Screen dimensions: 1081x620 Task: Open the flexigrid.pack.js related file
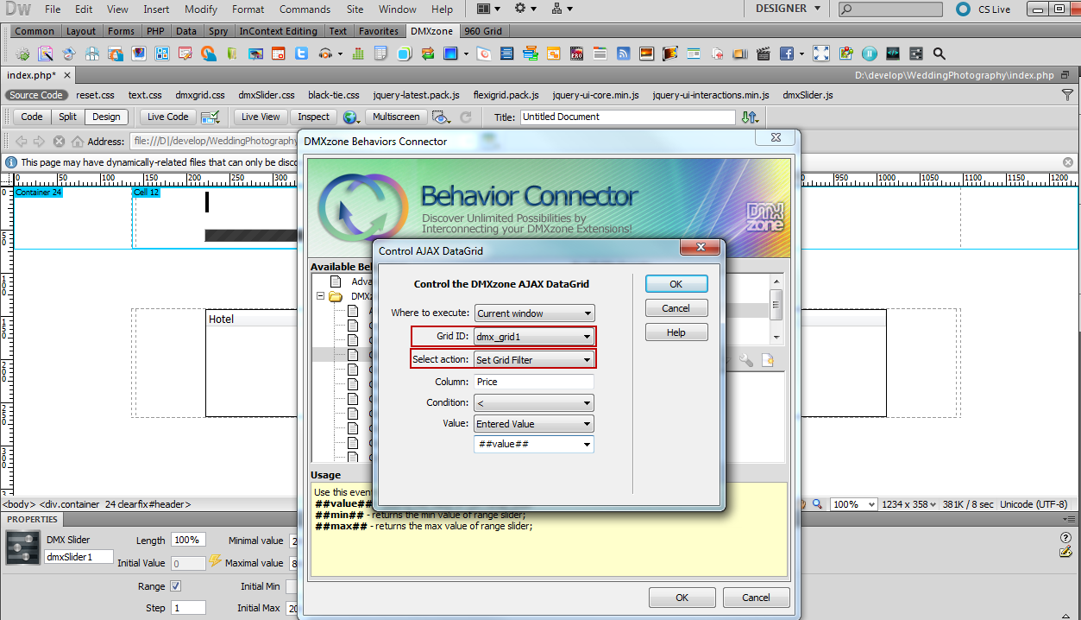(x=506, y=95)
